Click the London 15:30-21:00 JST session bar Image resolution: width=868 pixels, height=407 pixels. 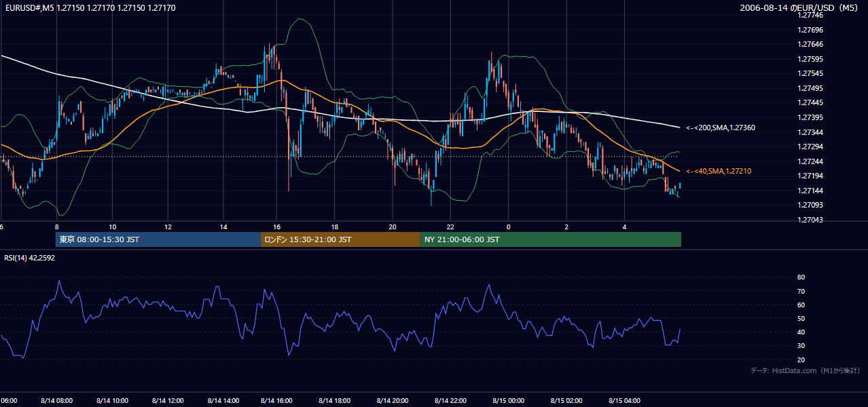(340, 239)
